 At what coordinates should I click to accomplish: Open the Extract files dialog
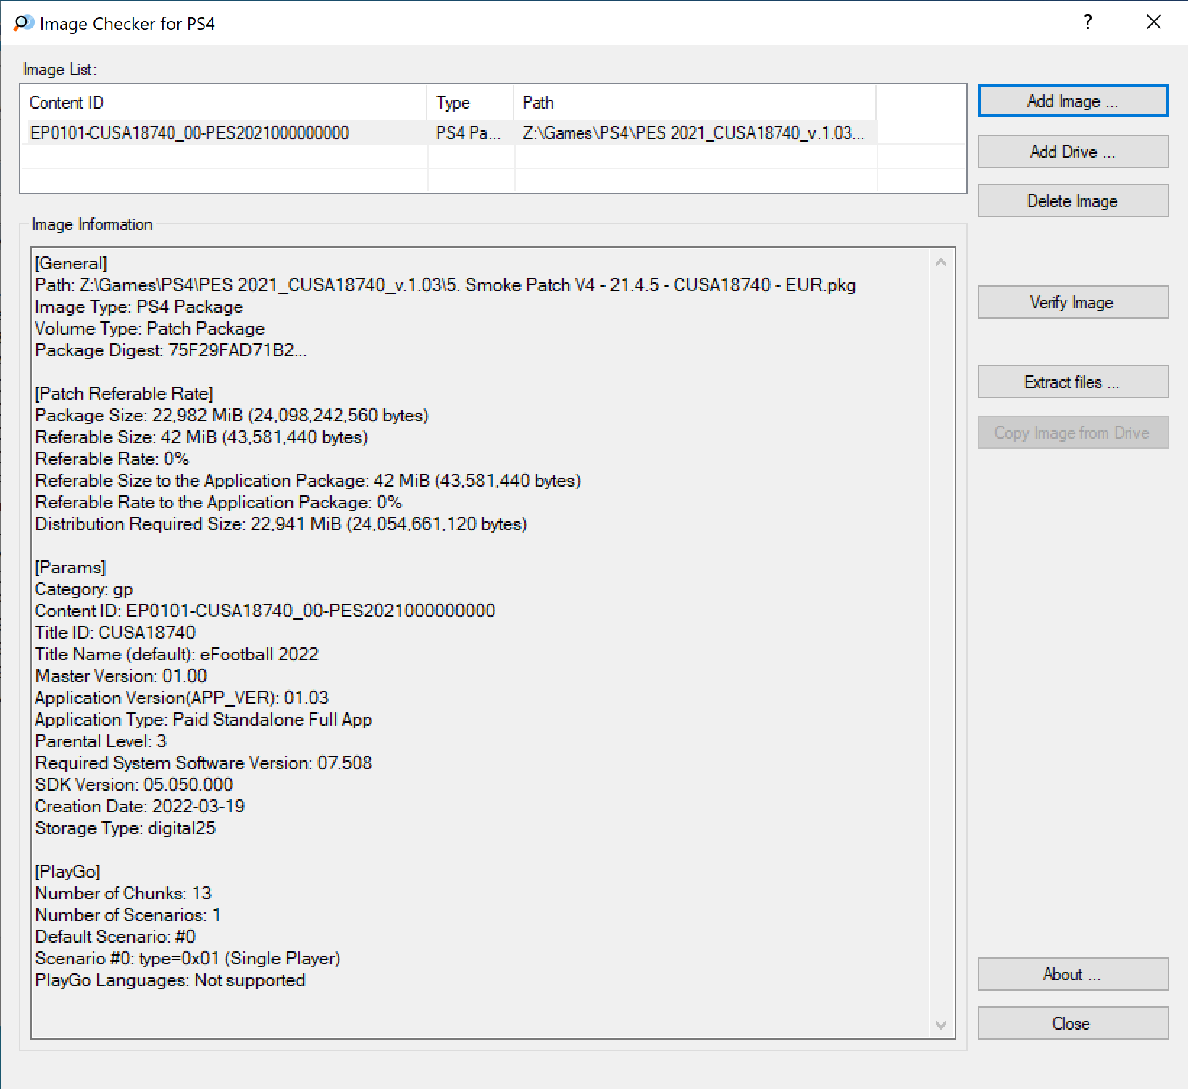click(1072, 382)
